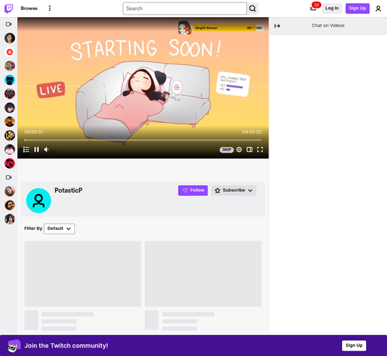The width and height of the screenshot is (387, 356).
Task: Mute the video volume speaker
Action: pos(46,149)
